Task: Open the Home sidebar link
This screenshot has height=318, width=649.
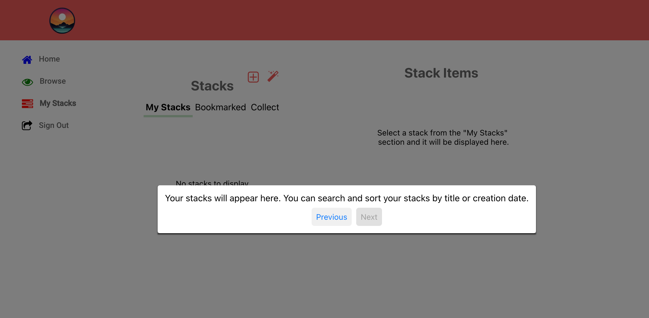Action: [x=49, y=59]
